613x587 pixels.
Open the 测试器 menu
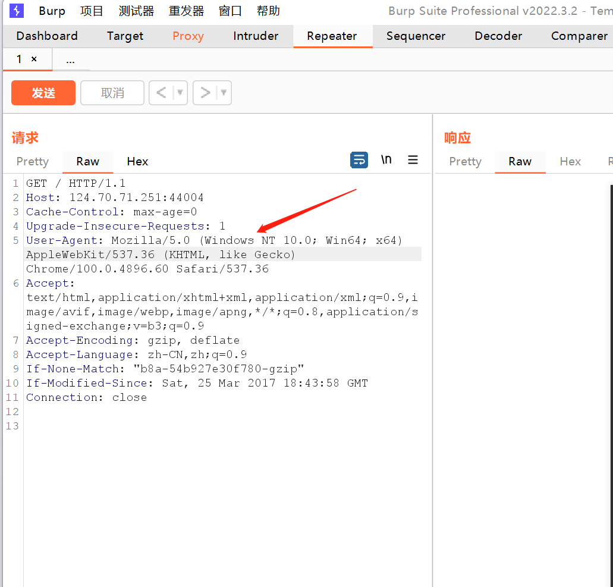pos(136,11)
